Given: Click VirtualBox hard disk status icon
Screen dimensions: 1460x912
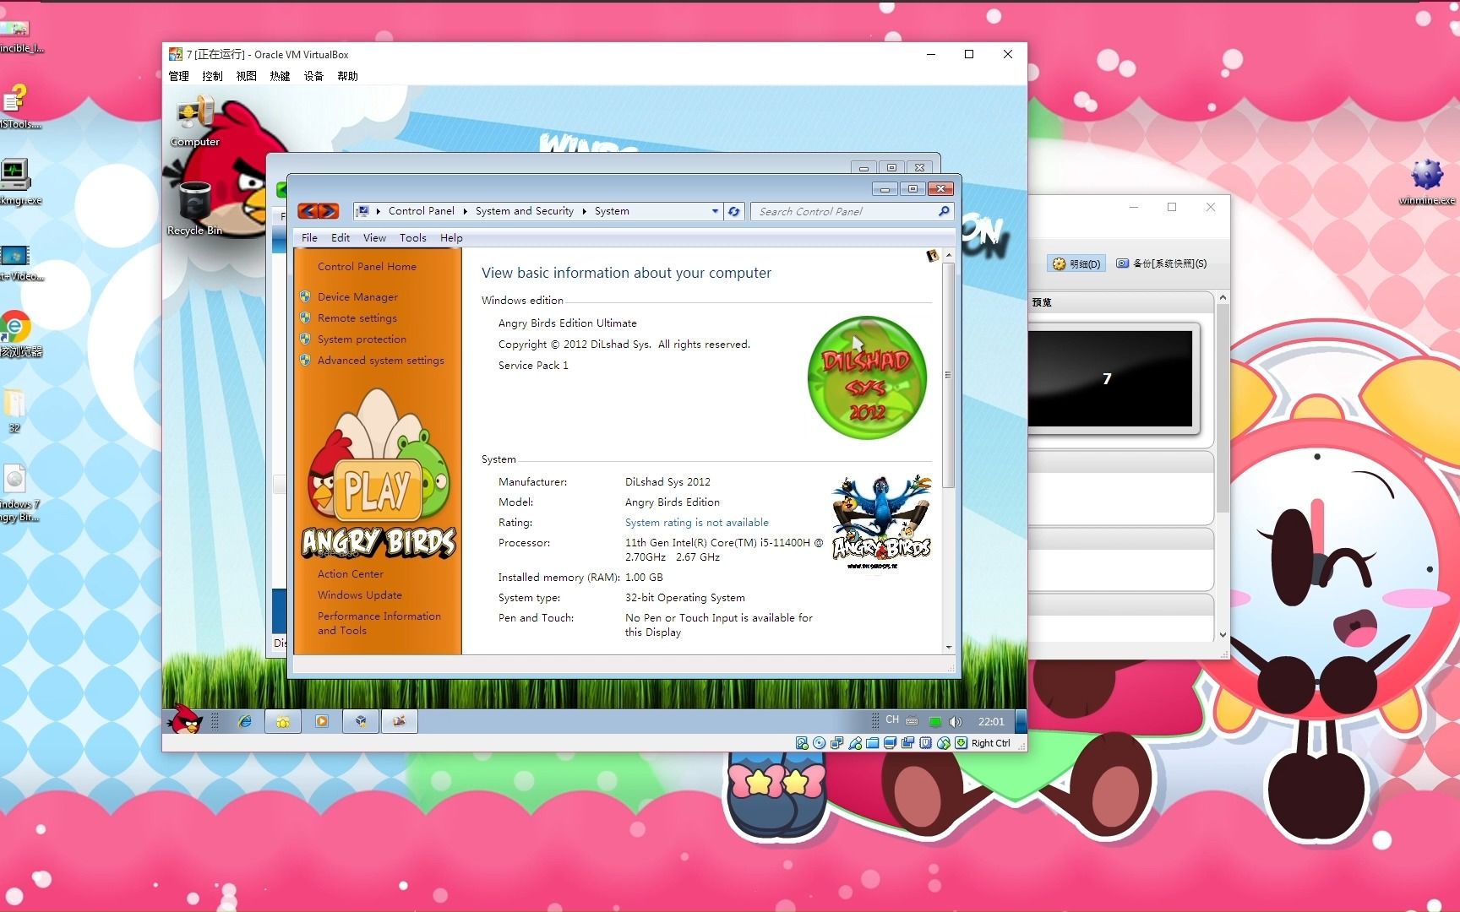Looking at the screenshot, I should (802, 743).
